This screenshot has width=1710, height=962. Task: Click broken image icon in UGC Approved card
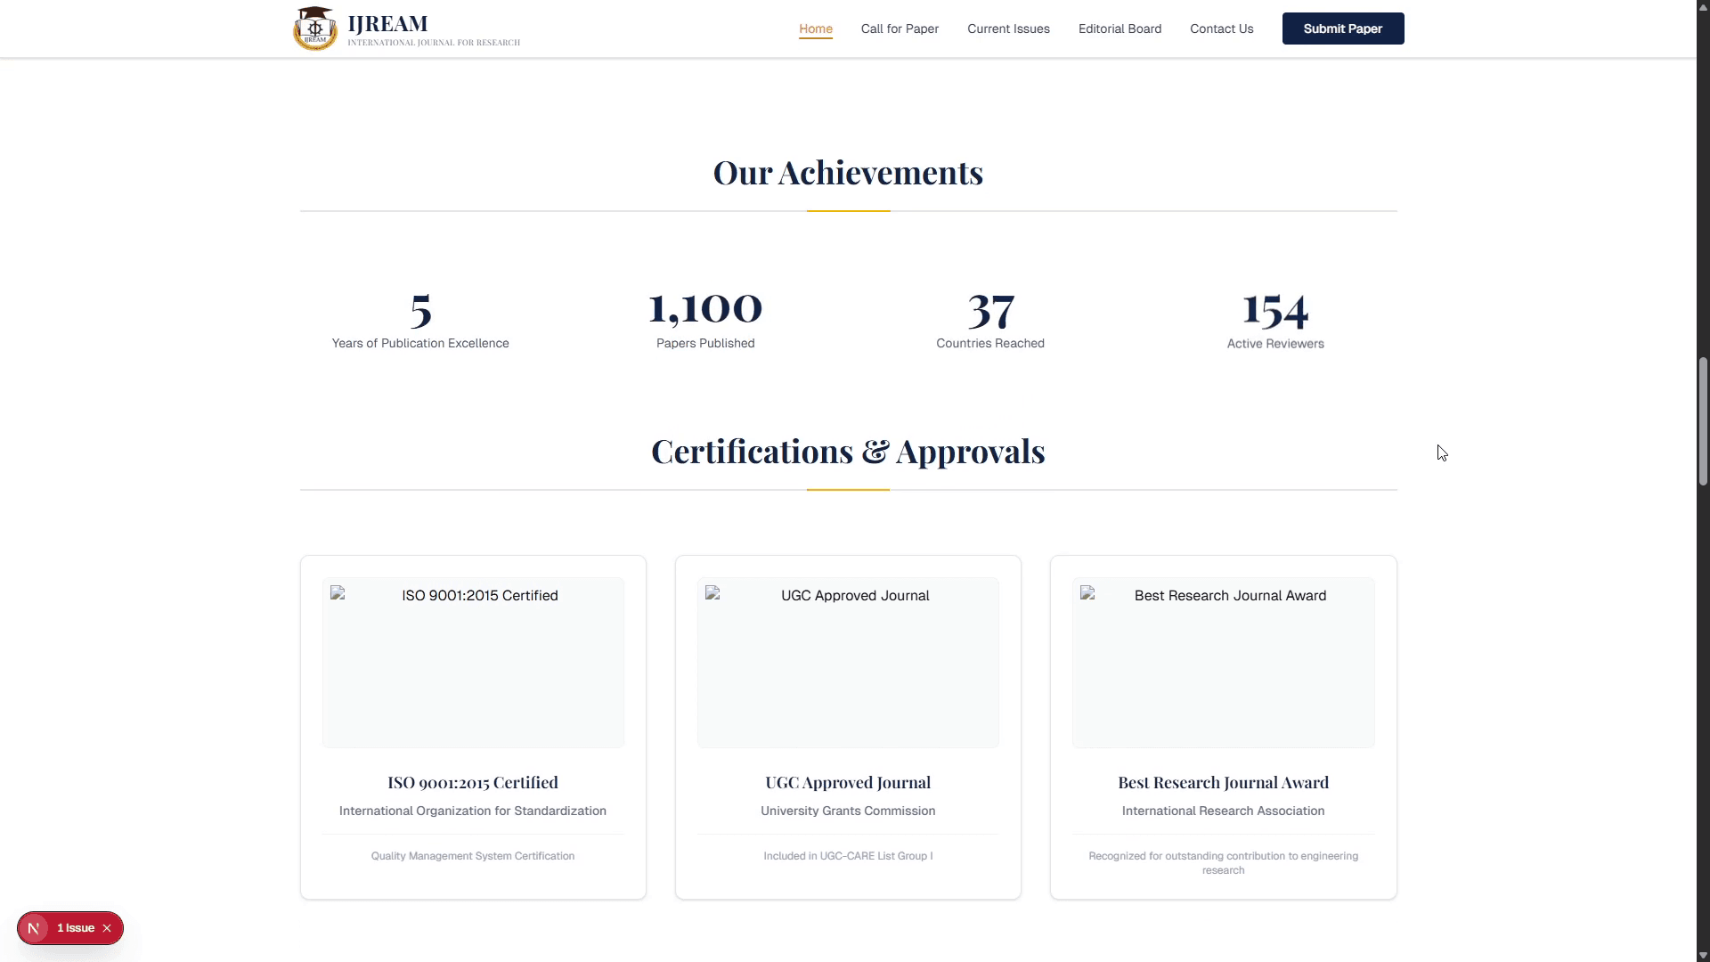coord(712,593)
